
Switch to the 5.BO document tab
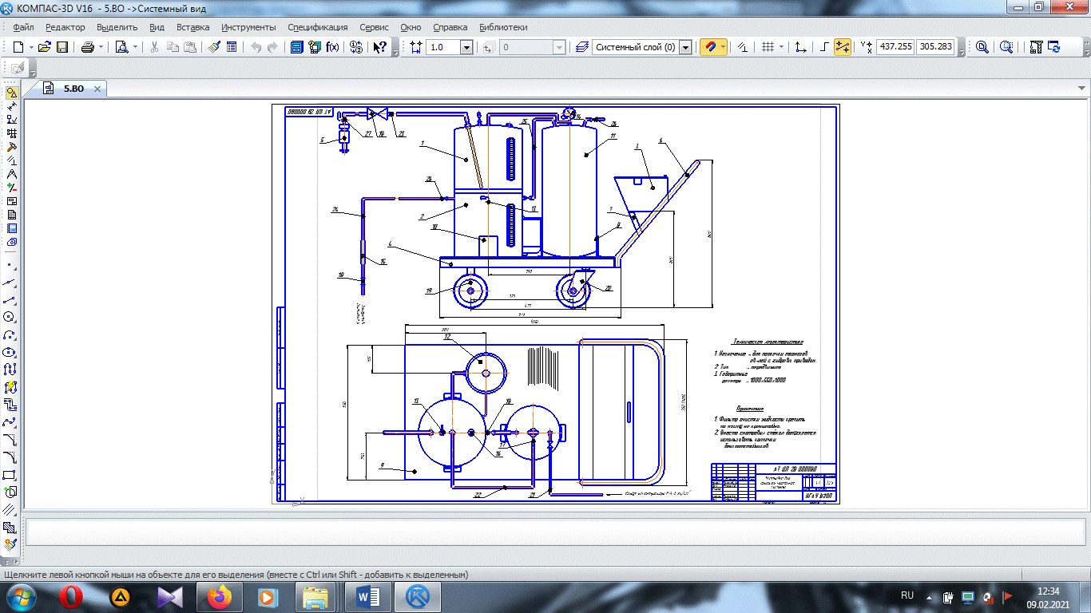point(73,89)
